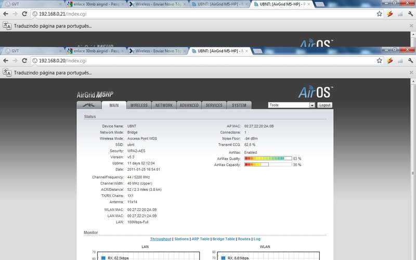Viewport: 416px width, 260px height.
Task: Click the Channel/Frequency value 44 / 5220 MHz
Action: click(138, 177)
